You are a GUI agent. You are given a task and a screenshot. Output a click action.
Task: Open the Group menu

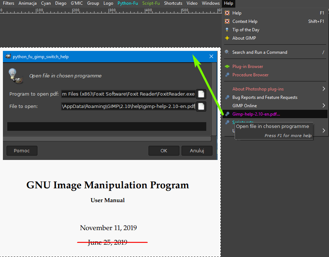click(93, 3)
